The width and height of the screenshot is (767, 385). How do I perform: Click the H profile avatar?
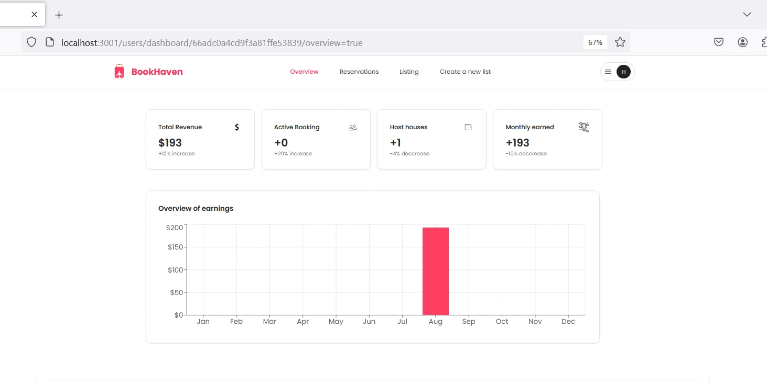(x=623, y=72)
